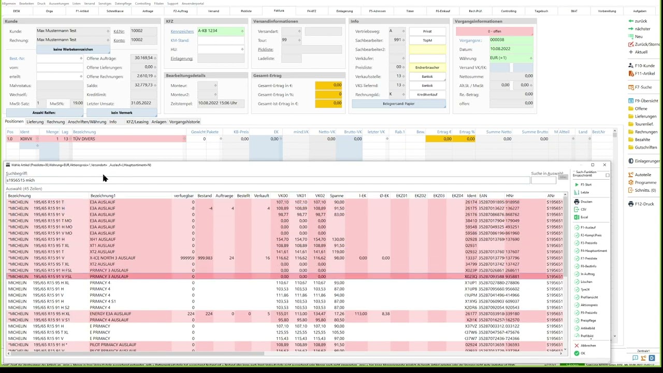The image size is (663, 373).
Task: Cancel the dialog with Abbrechen
Action: coord(585,346)
